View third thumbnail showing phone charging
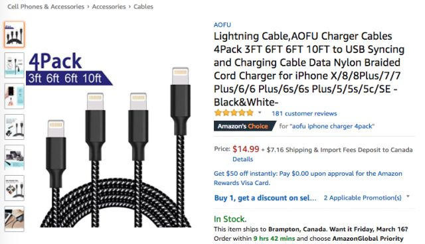 15,96
